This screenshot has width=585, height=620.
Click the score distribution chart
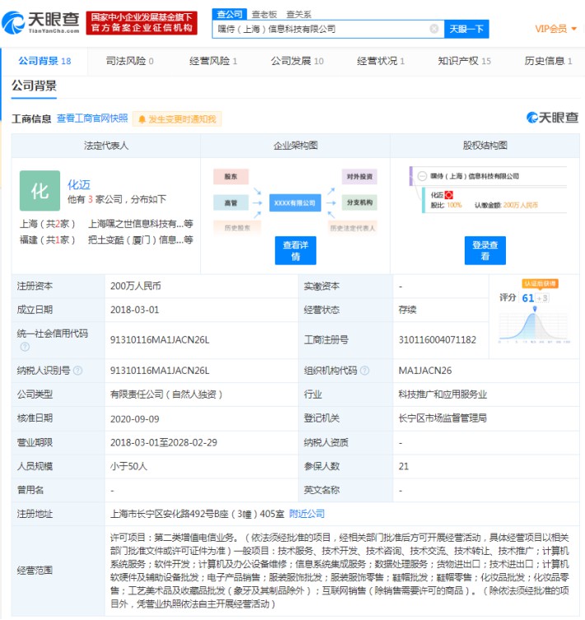[x=535, y=325]
